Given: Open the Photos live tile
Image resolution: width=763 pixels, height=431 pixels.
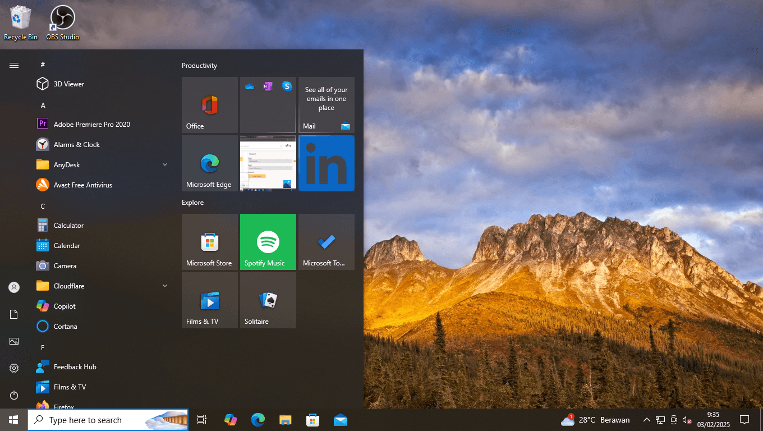Looking at the screenshot, I should click(268, 163).
